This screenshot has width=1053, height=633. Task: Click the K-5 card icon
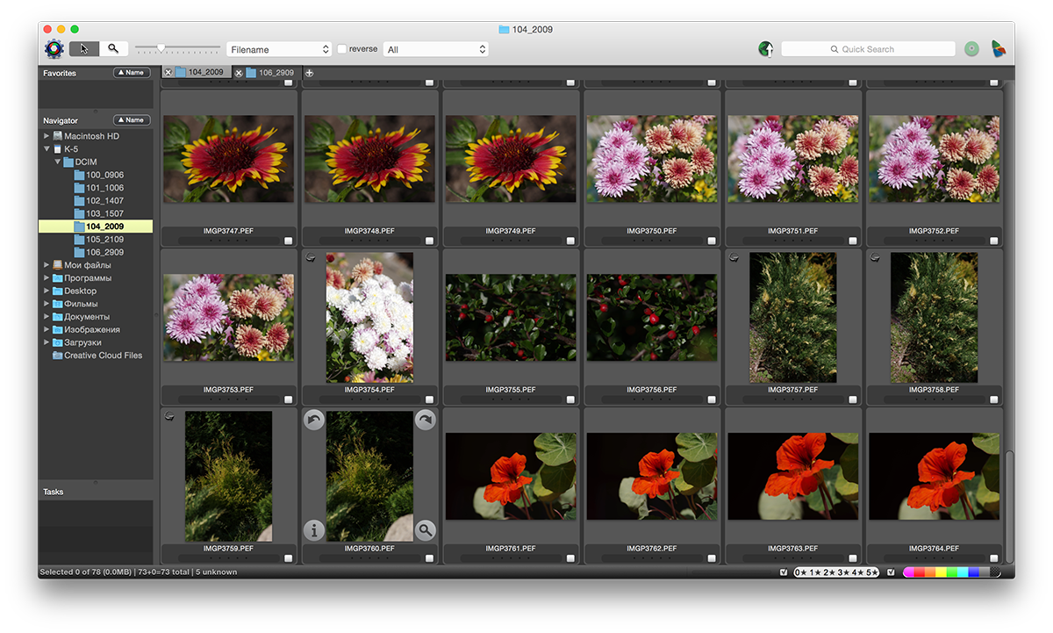click(x=58, y=149)
